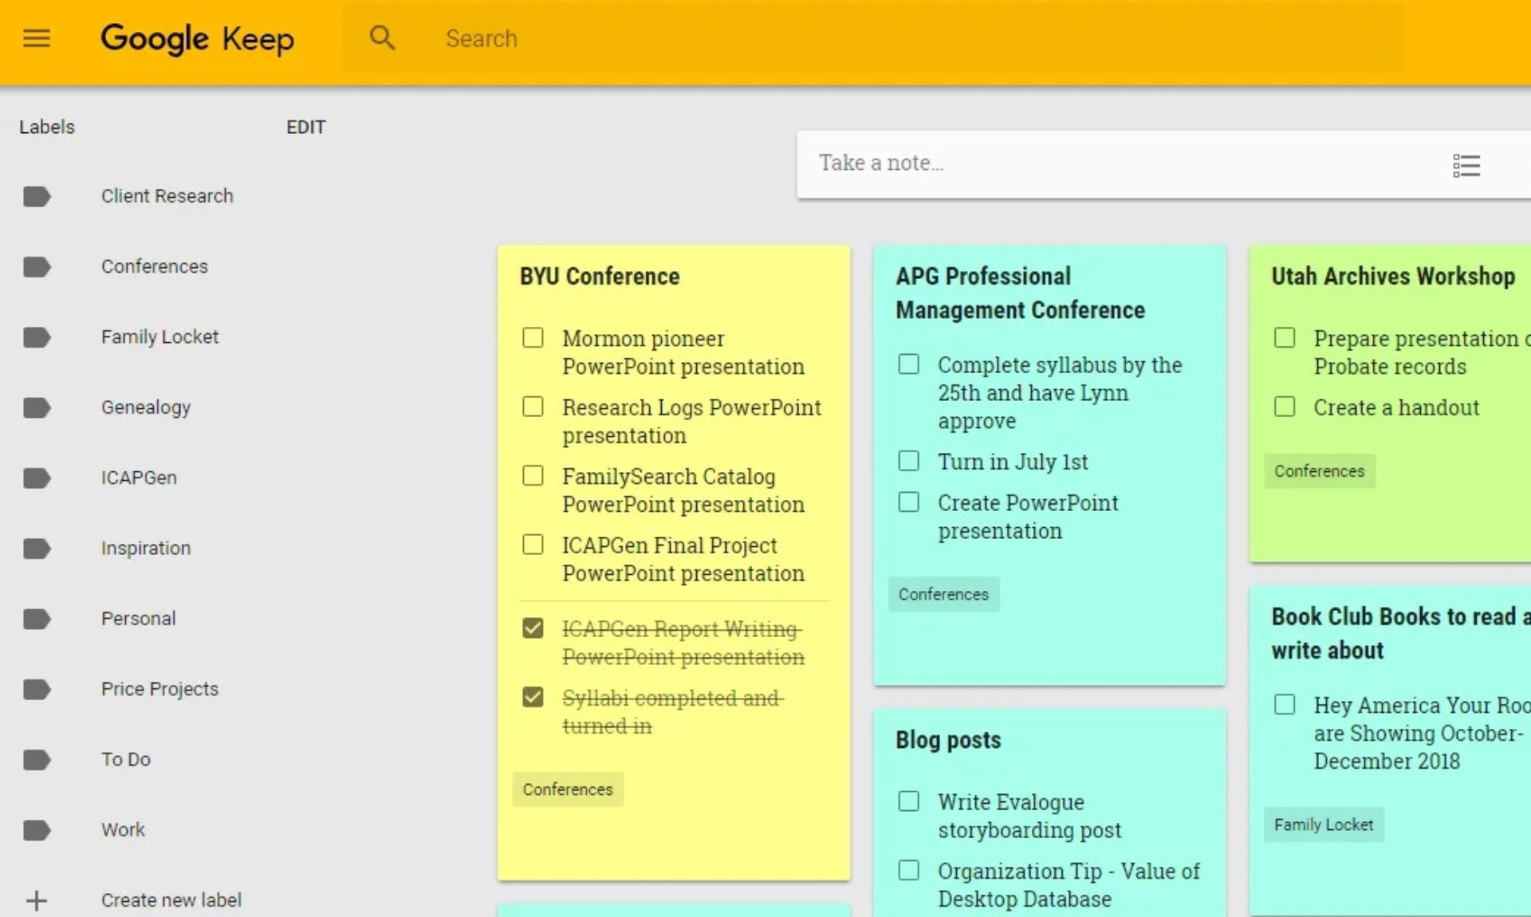
Task: Check Create a handout item
Action: (x=1285, y=407)
